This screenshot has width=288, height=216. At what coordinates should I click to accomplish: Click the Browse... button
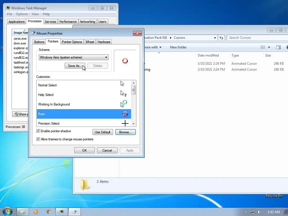click(125, 132)
